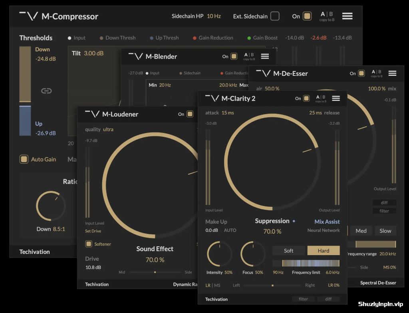Open the M-Compressor hamburger menu

point(347,16)
